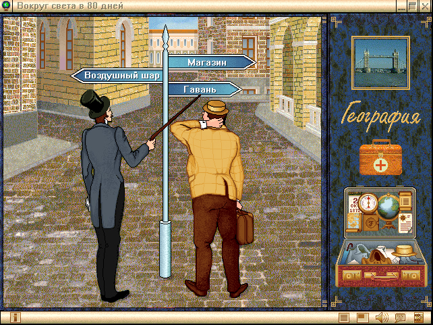Open the text list icon in bottom bar
The width and height of the screenshot is (433, 325).
pos(344,318)
